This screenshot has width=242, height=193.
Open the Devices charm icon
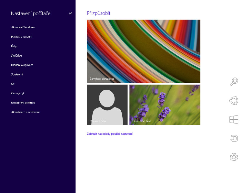[234, 138]
